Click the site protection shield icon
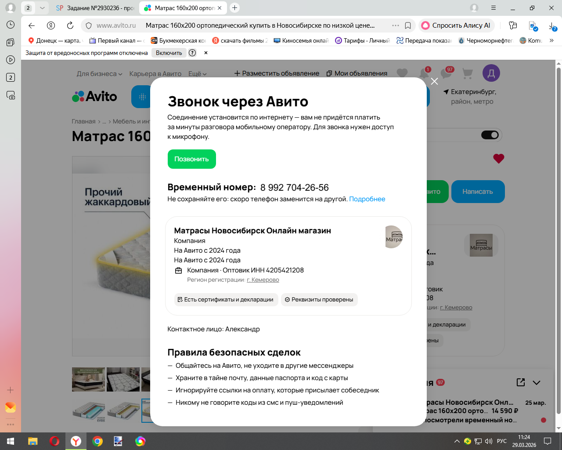 (x=89, y=25)
